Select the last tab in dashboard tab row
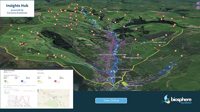This screenshot has height=112, width=200. (x=33, y=86)
